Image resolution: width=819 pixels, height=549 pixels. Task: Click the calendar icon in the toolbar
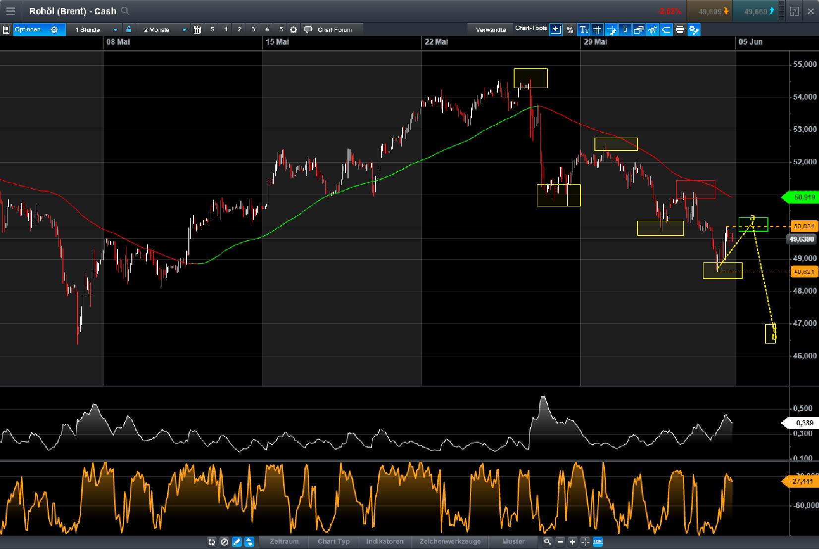click(x=197, y=30)
